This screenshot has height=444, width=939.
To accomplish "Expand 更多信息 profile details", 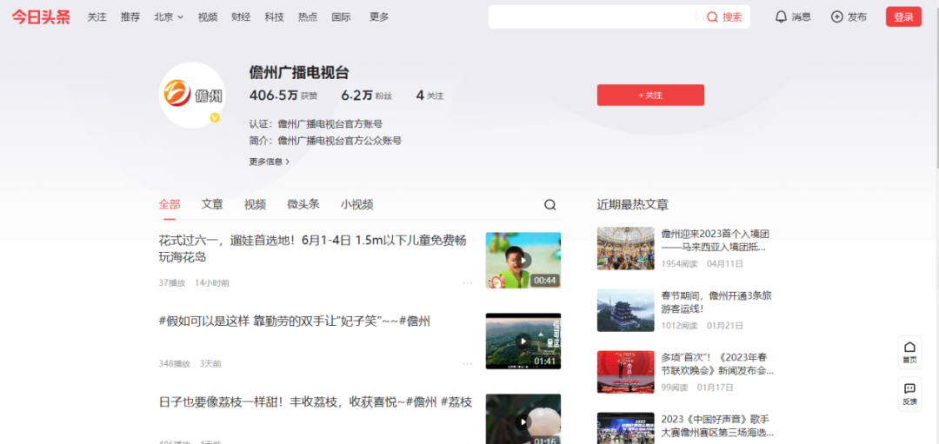I will [x=270, y=161].
